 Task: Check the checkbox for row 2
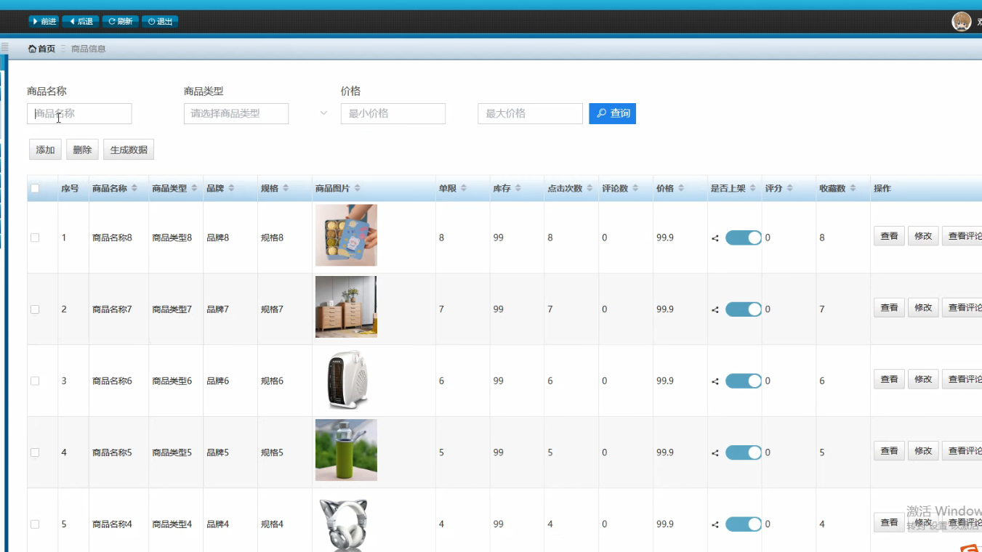35,309
